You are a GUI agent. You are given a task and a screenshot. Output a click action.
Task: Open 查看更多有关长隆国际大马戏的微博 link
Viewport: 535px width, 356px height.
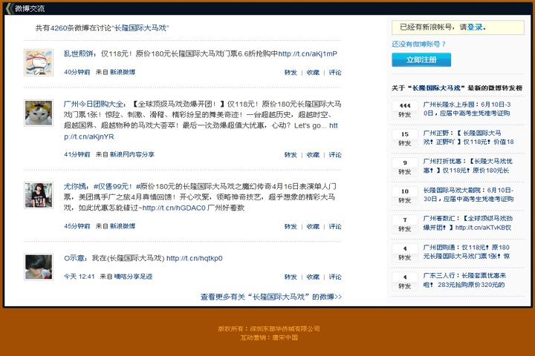tap(270, 296)
